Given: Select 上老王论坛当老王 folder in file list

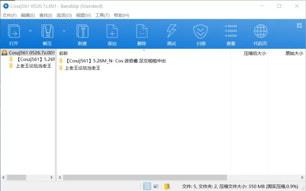Looking at the screenshot, I should [82, 68].
